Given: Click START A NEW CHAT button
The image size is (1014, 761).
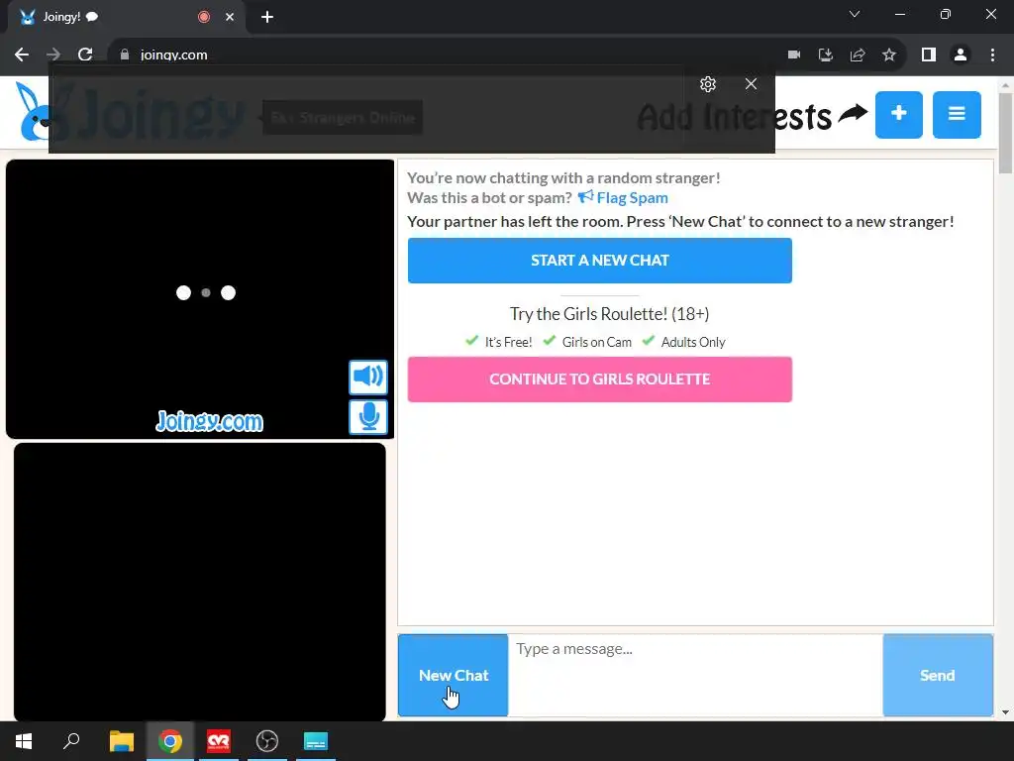Looking at the screenshot, I should point(599,261).
